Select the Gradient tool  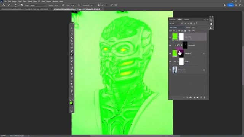point(72,68)
